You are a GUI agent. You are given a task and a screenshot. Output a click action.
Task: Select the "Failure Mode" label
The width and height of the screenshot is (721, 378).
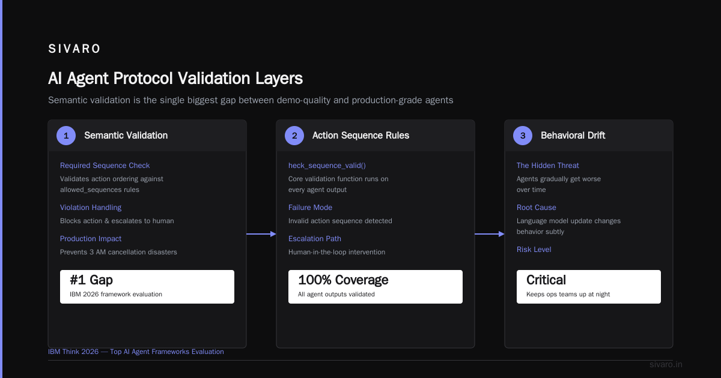point(310,208)
